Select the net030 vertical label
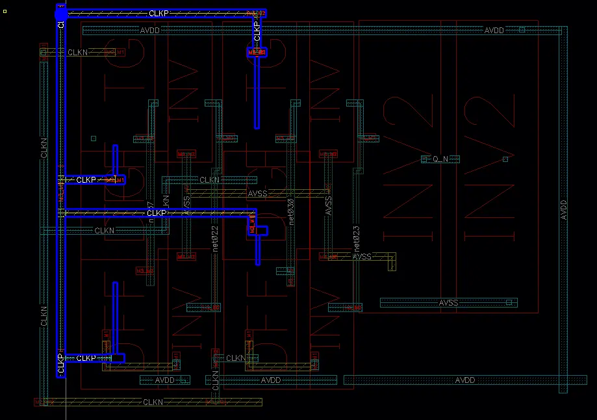 pos(291,212)
